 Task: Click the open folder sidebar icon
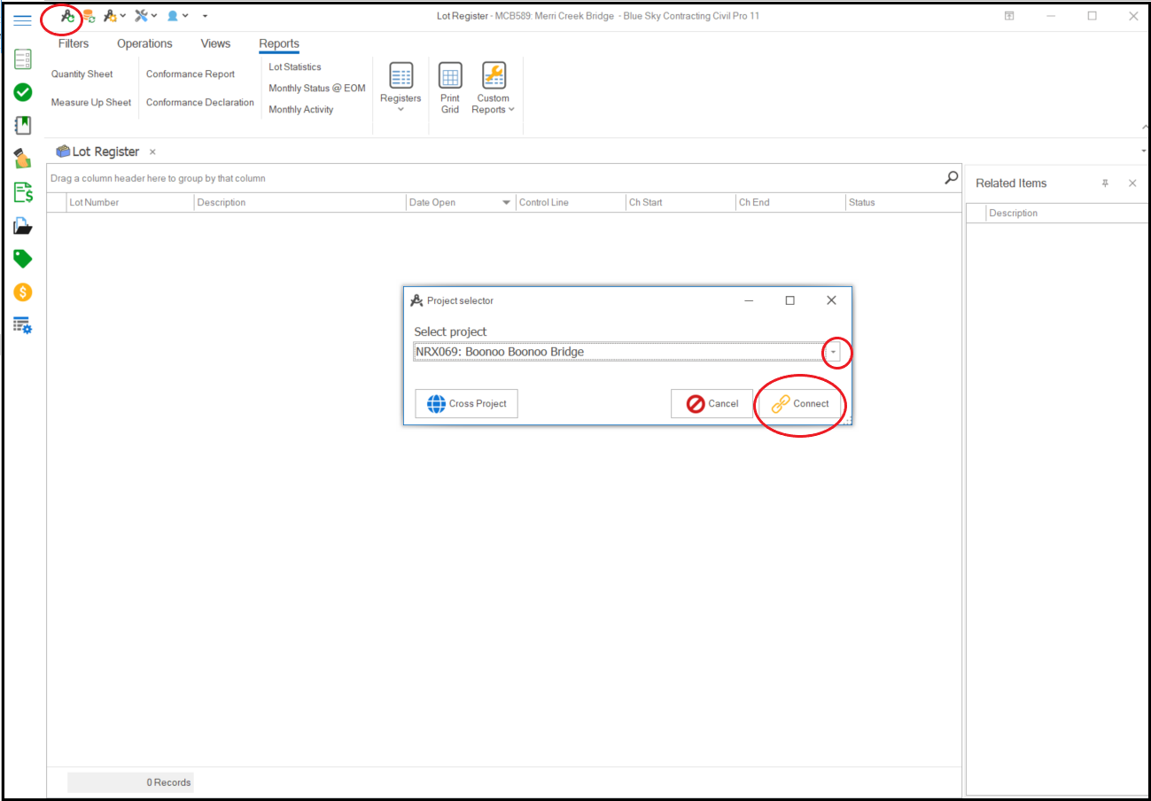click(x=23, y=226)
